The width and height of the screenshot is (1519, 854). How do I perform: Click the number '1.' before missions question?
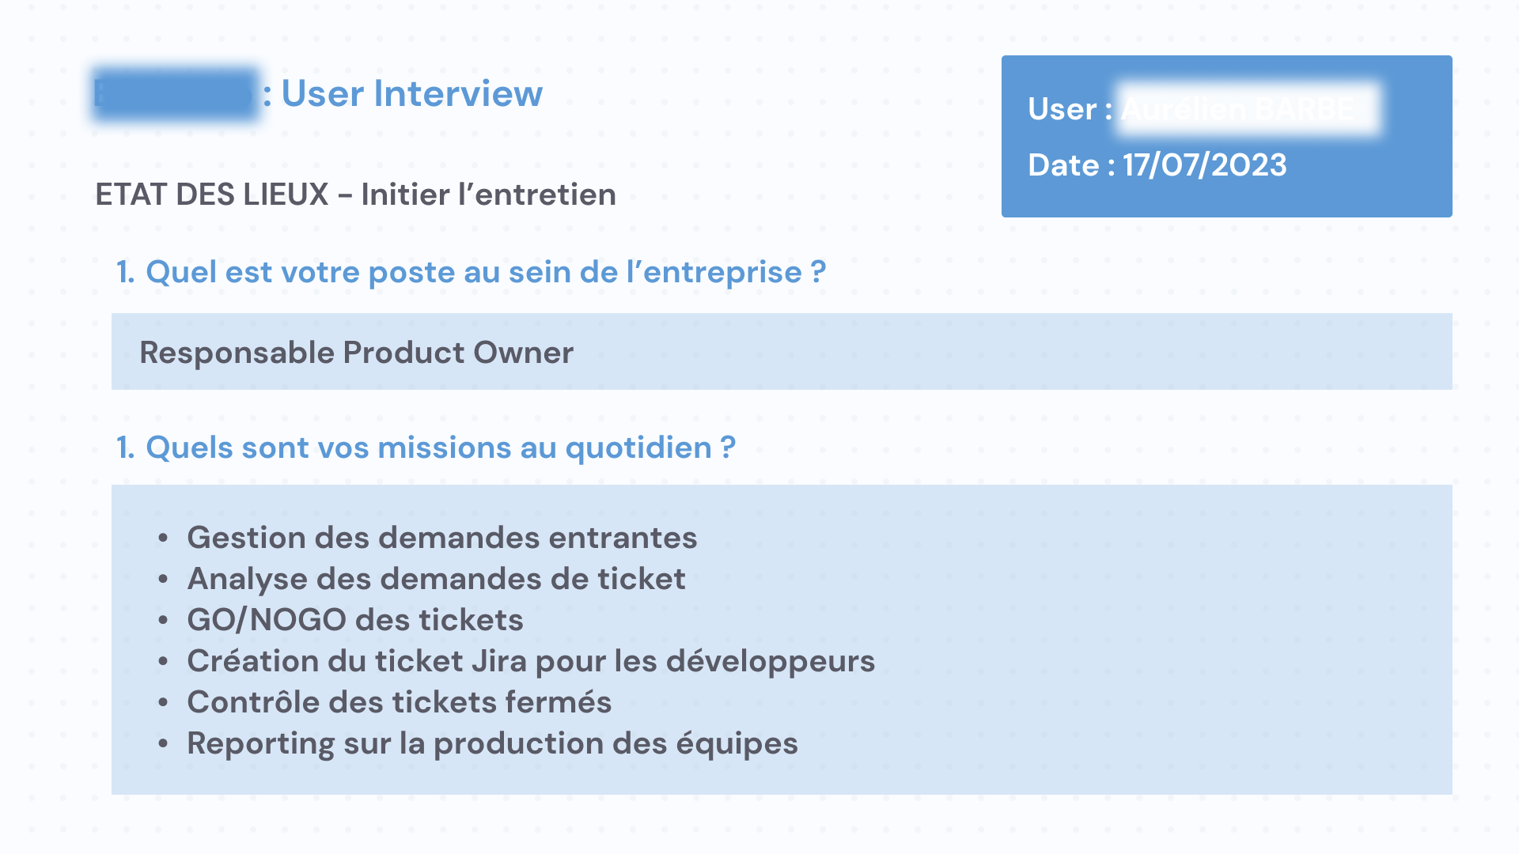tap(126, 448)
